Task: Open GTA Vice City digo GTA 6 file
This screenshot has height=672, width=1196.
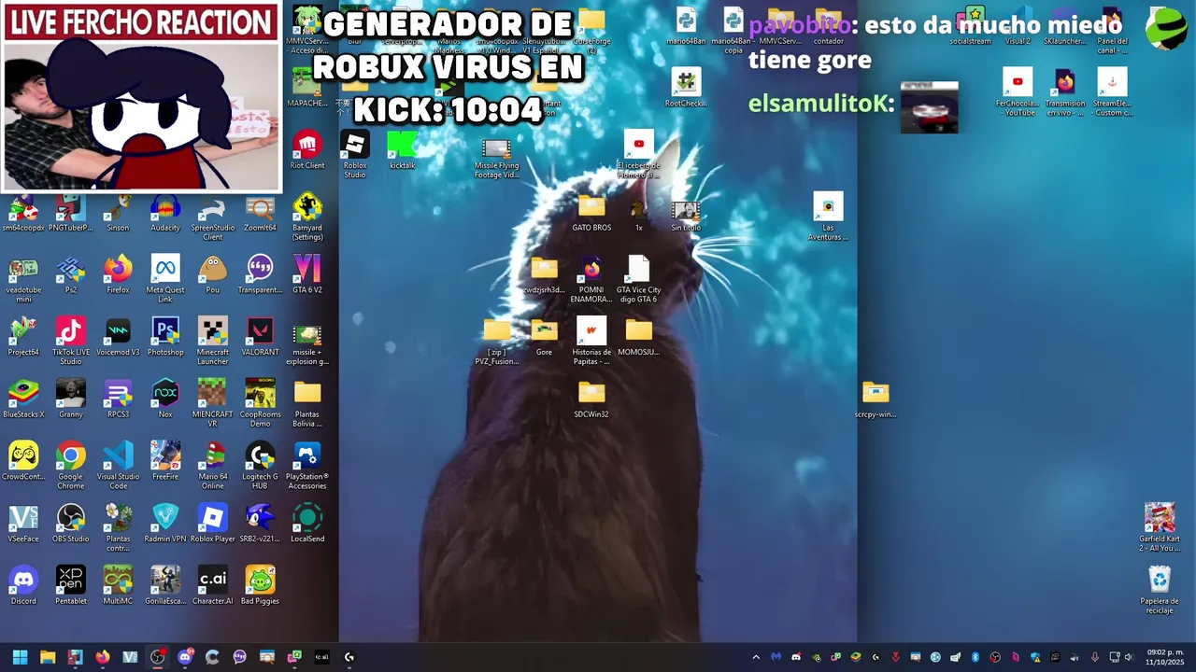Action: 639,279
